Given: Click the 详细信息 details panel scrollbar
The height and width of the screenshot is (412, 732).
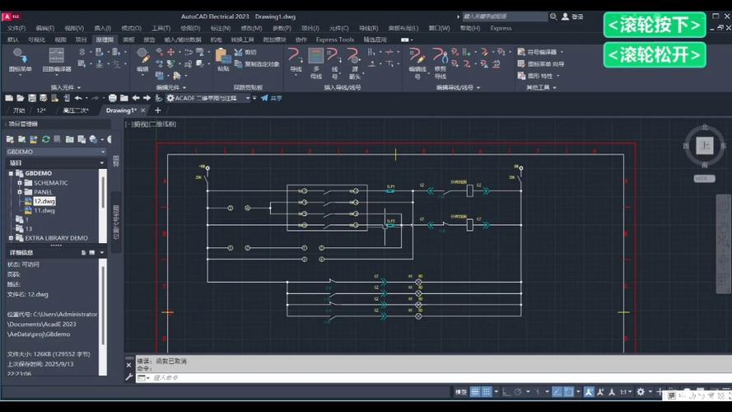Looking at the screenshot, I should [x=103, y=316].
